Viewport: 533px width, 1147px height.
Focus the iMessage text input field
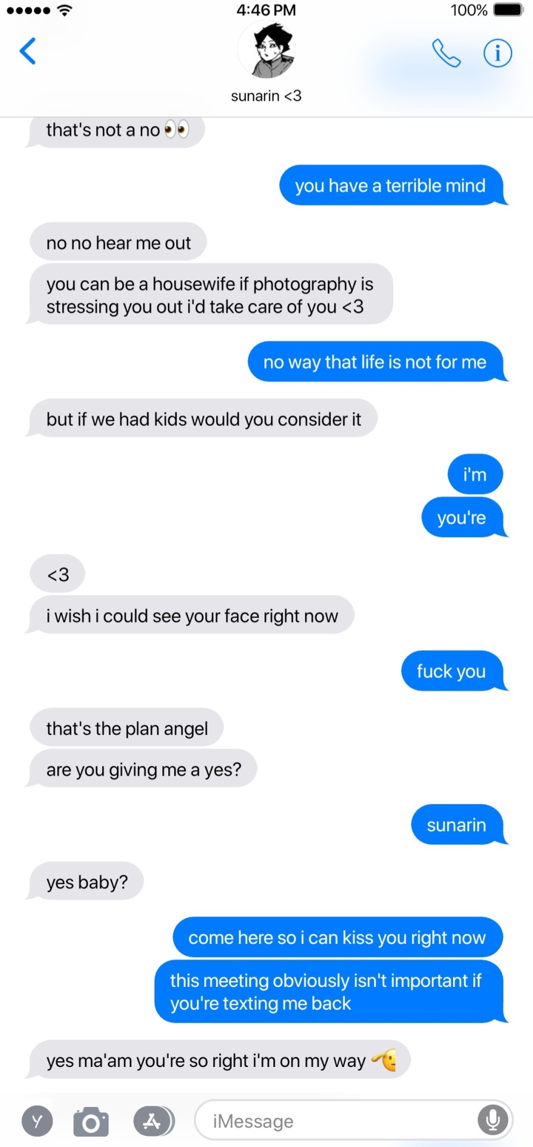pos(353,1120)
